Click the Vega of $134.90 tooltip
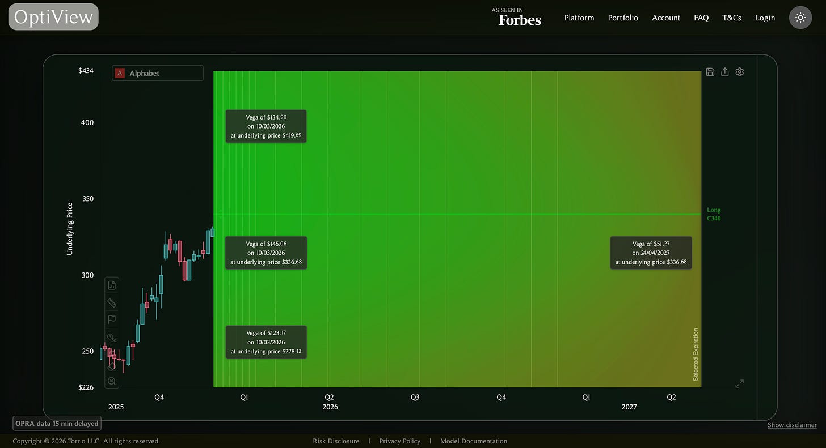Image resolution: width=826 pixels, height=448 pixels. coord(266,126)
